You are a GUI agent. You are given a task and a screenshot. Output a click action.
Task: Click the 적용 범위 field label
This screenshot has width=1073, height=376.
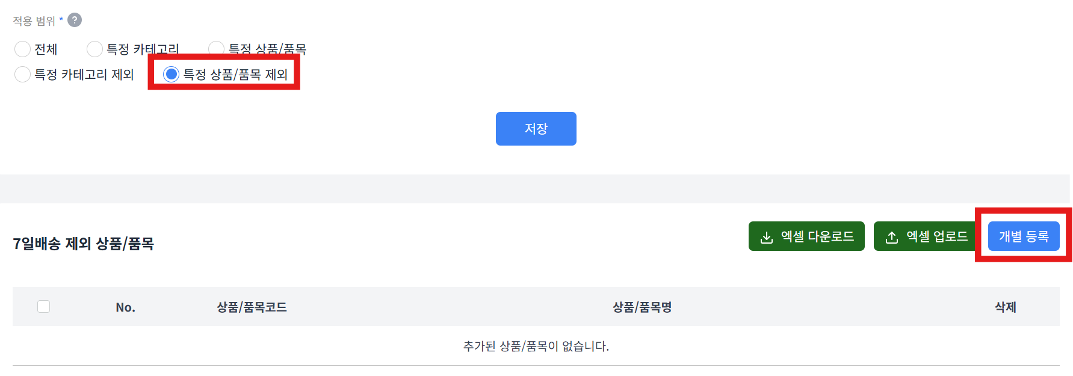[34, 21]
